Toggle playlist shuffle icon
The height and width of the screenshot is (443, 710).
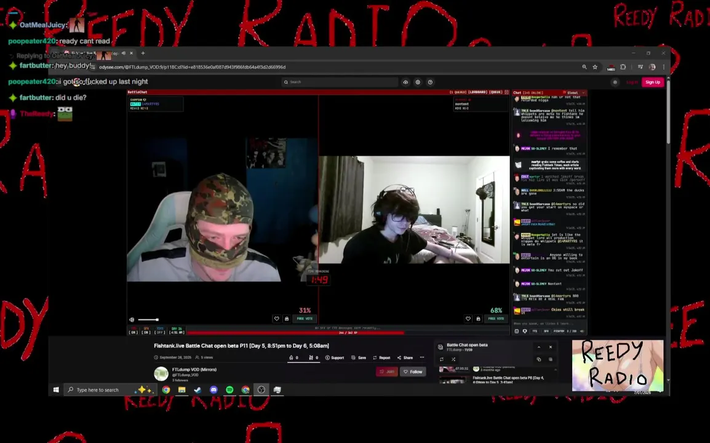(x=453, y=359)
